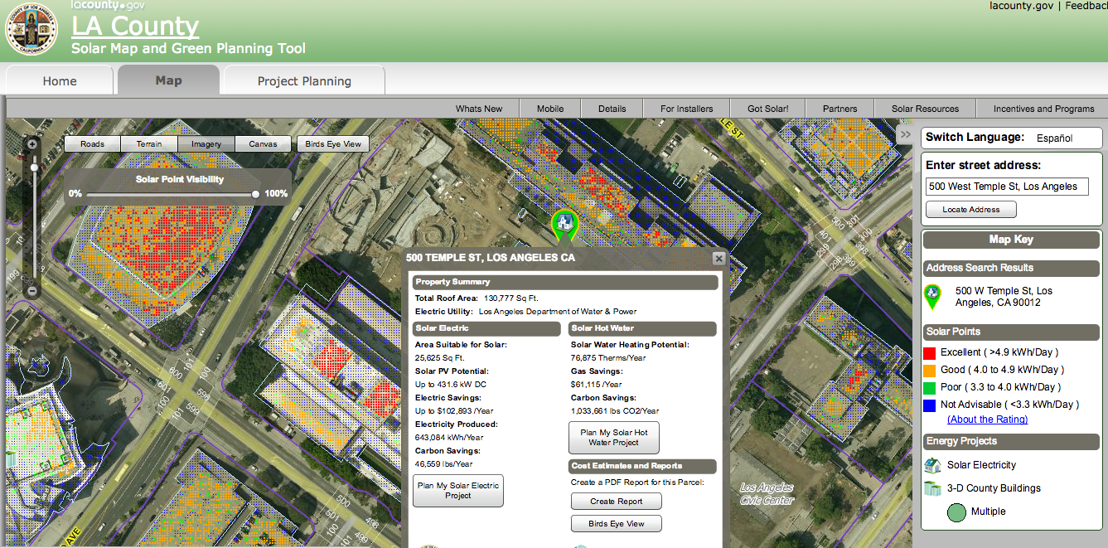
Task: Open Incentives and Programs menu item
Action: click(x=1043, y=109)
